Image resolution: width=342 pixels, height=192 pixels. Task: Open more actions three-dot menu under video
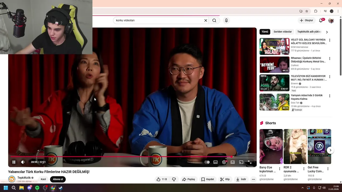(x=253, y=179)
